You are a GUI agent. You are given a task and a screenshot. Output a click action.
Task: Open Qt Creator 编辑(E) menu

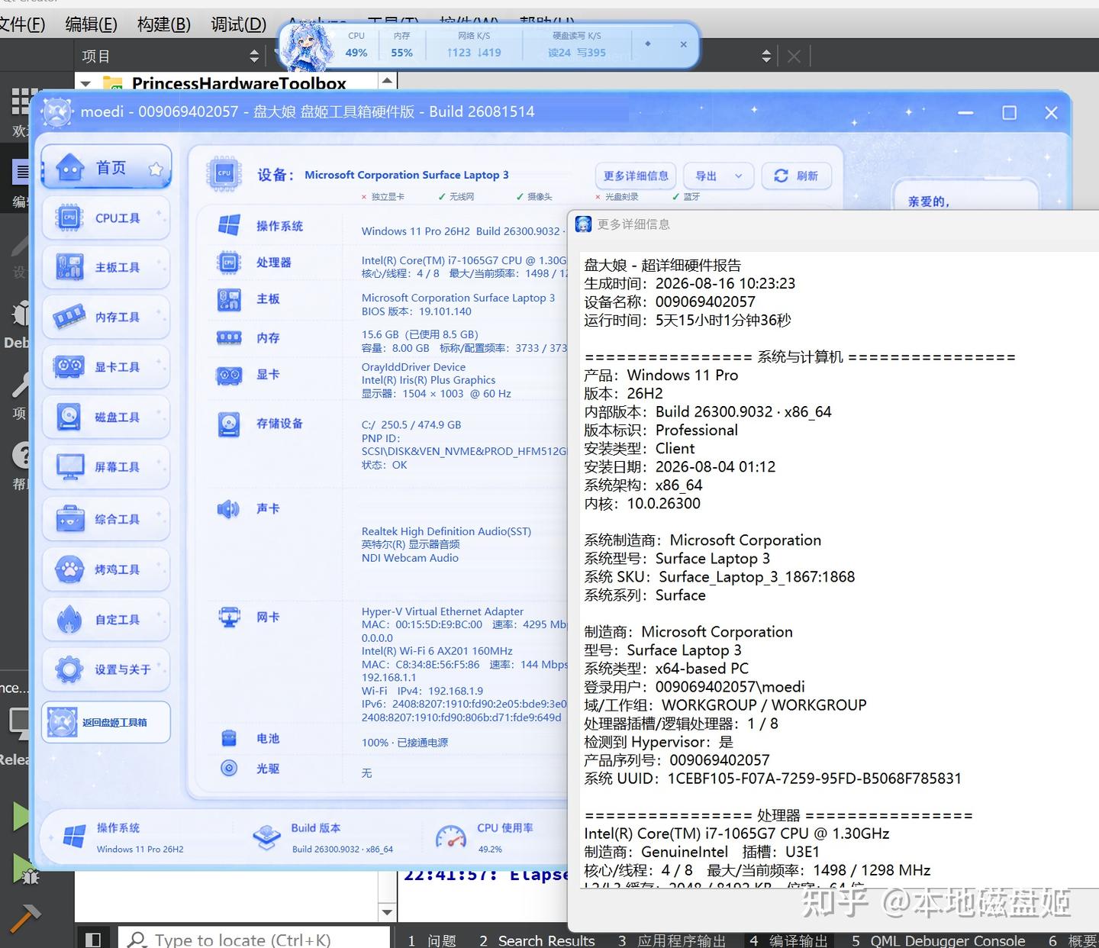(92, 24)
